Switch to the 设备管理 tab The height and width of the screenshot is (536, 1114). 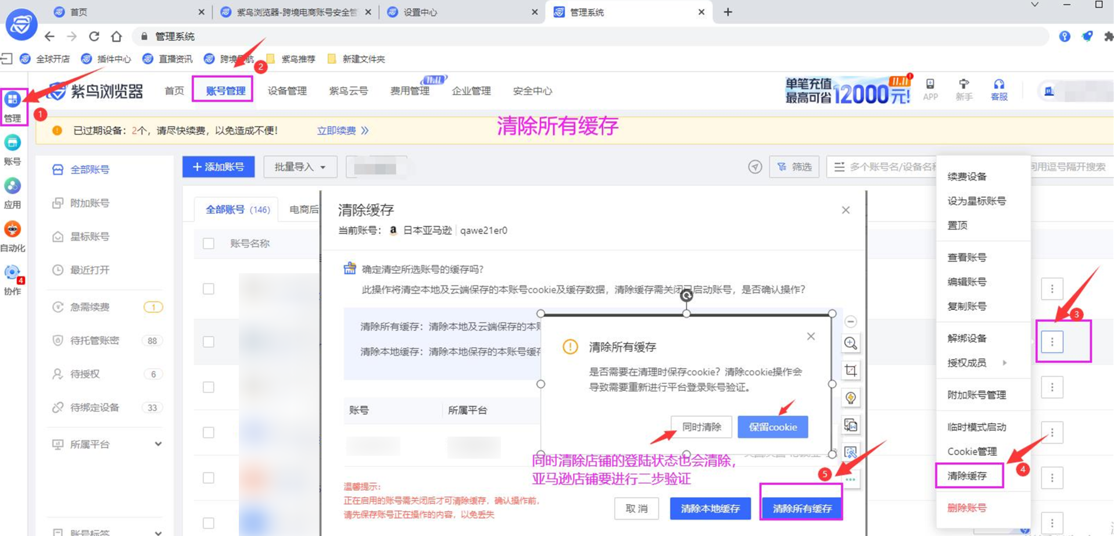287,91
